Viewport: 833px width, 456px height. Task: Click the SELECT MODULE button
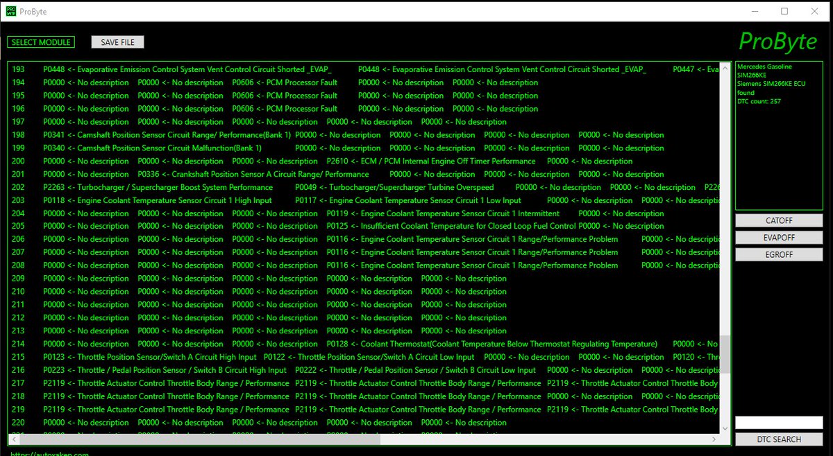click(x=40, y=42)
